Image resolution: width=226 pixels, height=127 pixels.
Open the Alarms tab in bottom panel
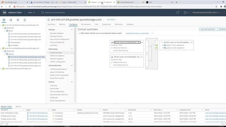(x=18, y=107)
